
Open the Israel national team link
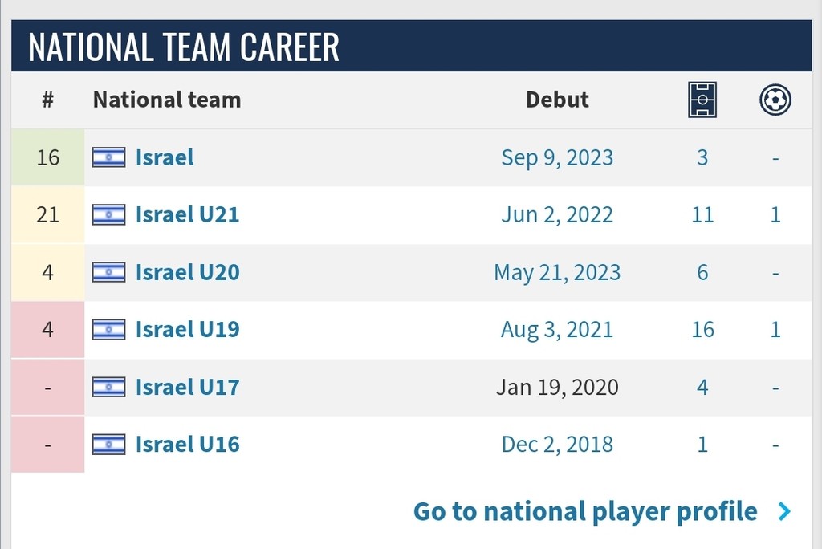click(165, 157)
